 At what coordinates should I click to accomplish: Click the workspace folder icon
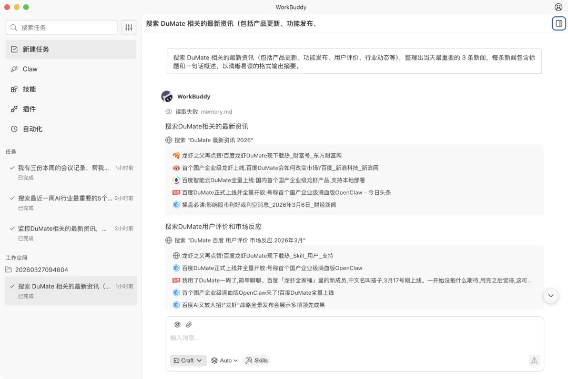pyautogui.click(x=9, y=270)
